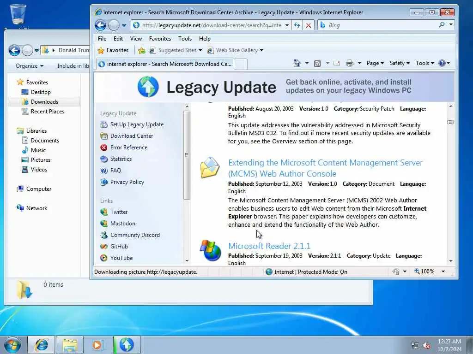
Task: Open Windows Media Player from the taskbar
Action: 97,345
